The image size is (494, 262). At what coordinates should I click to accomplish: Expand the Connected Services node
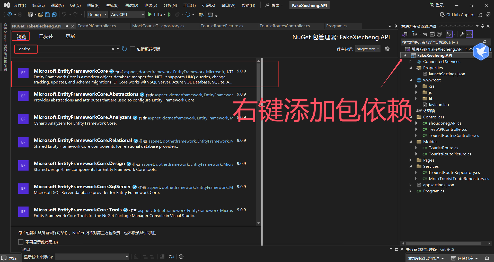411,62
